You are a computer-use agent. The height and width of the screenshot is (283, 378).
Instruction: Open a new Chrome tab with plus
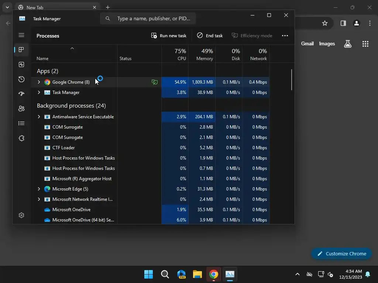click(x=108, y=7)
